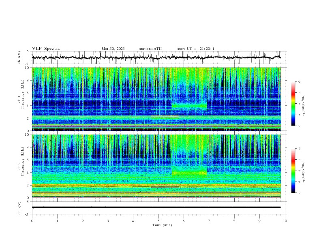
Task: Click the date text "Mar.30, 2023"
Action: click(x=113, y=49)
